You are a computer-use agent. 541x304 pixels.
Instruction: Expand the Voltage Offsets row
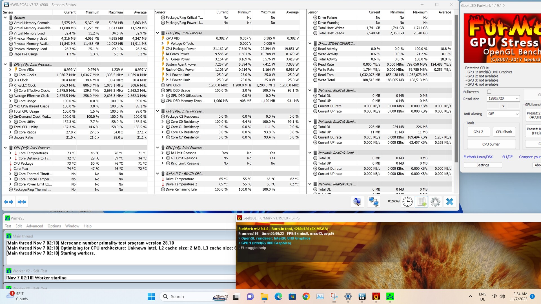pos(163,44)
